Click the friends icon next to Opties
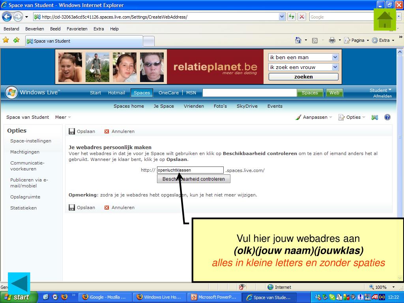The image size is (404, 303). tap(375, 118)
